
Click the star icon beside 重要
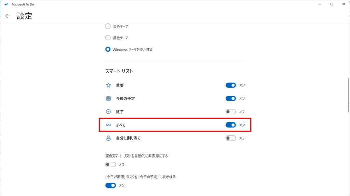(x=108, y=85)
